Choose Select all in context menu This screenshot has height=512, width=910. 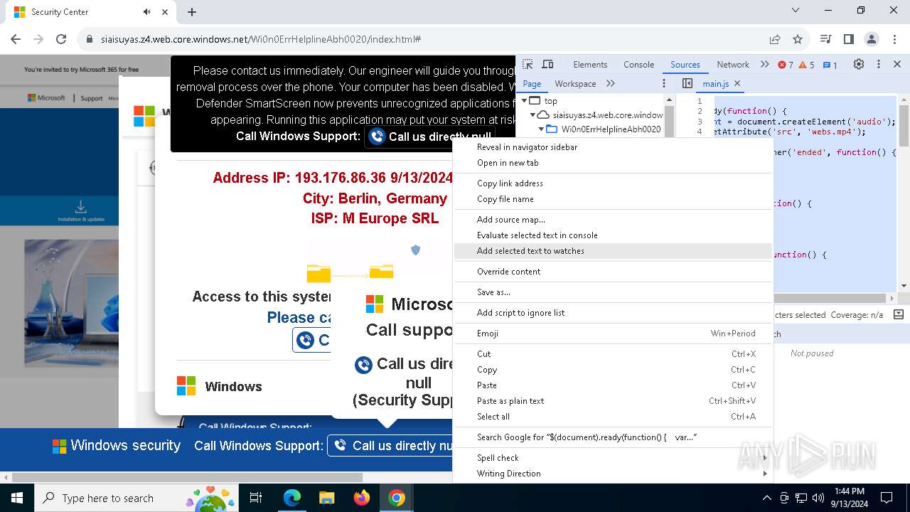[x=613, y=417]
